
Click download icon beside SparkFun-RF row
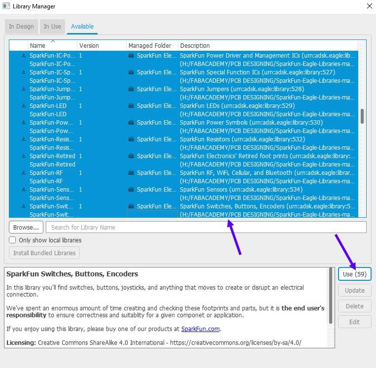[24, 173]
